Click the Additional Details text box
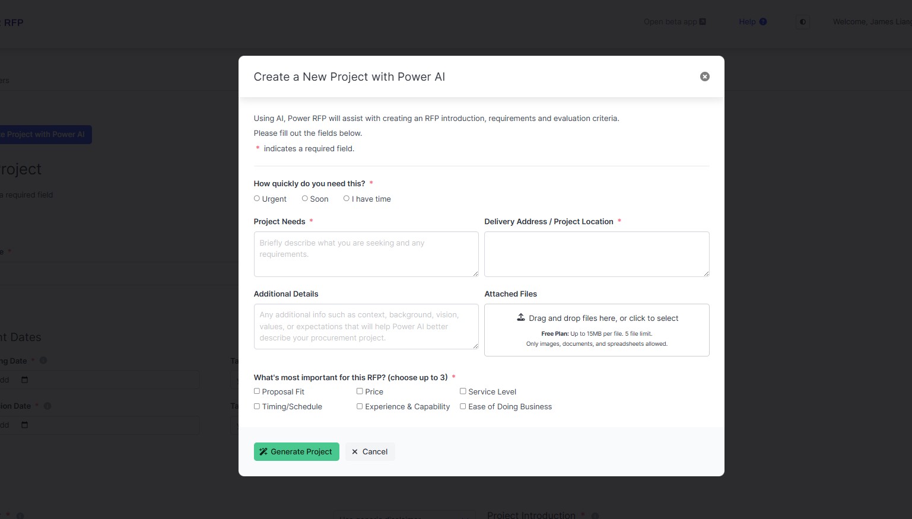This screenshot has width=912, height=519. 366,326
